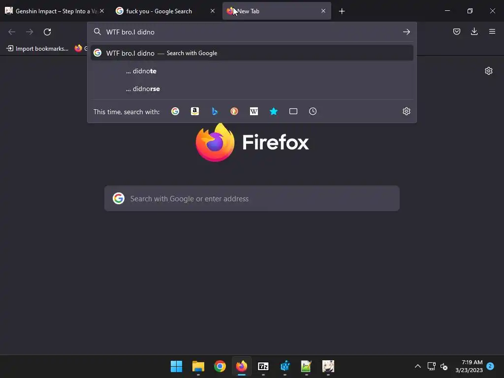Search with the Google engine one-off icon

click(x=175, y=111)
